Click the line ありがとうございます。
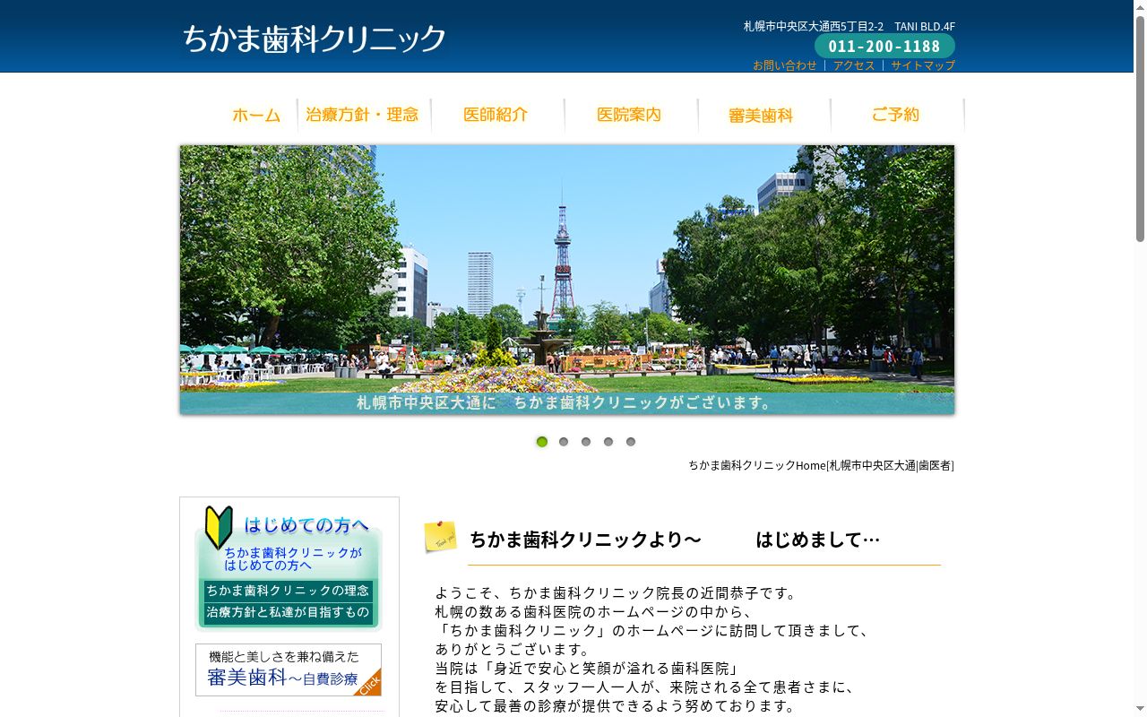The width and height of the screenshot is (1147, 717). (x=513, y=649)
